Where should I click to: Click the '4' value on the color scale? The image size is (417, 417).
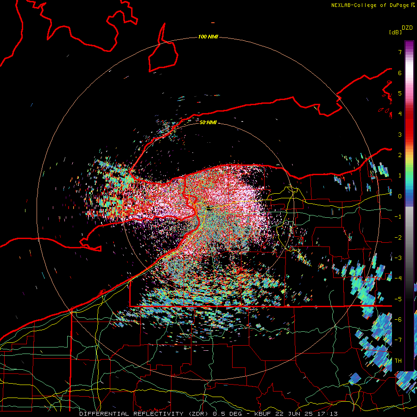[400, 114]
